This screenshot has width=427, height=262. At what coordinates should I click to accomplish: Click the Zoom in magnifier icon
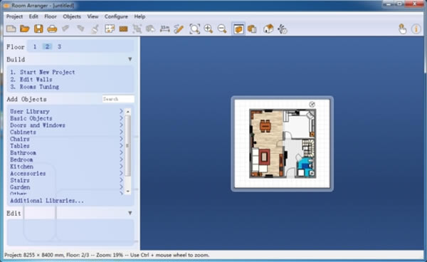point(209,28)
